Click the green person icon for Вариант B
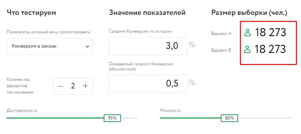 [x=248, y=49]
